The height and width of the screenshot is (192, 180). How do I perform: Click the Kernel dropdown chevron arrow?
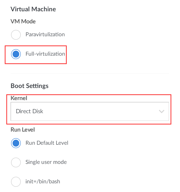tap(162, 111)
